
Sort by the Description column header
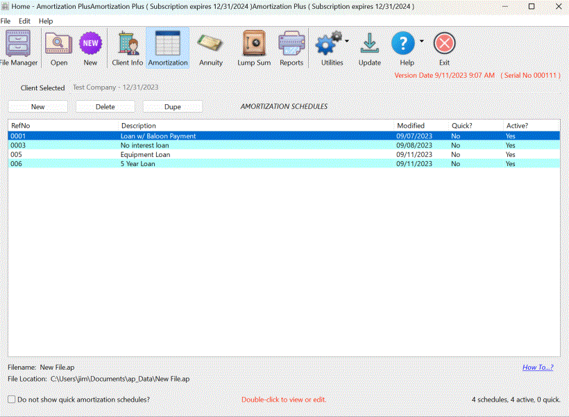click(256, 126)
